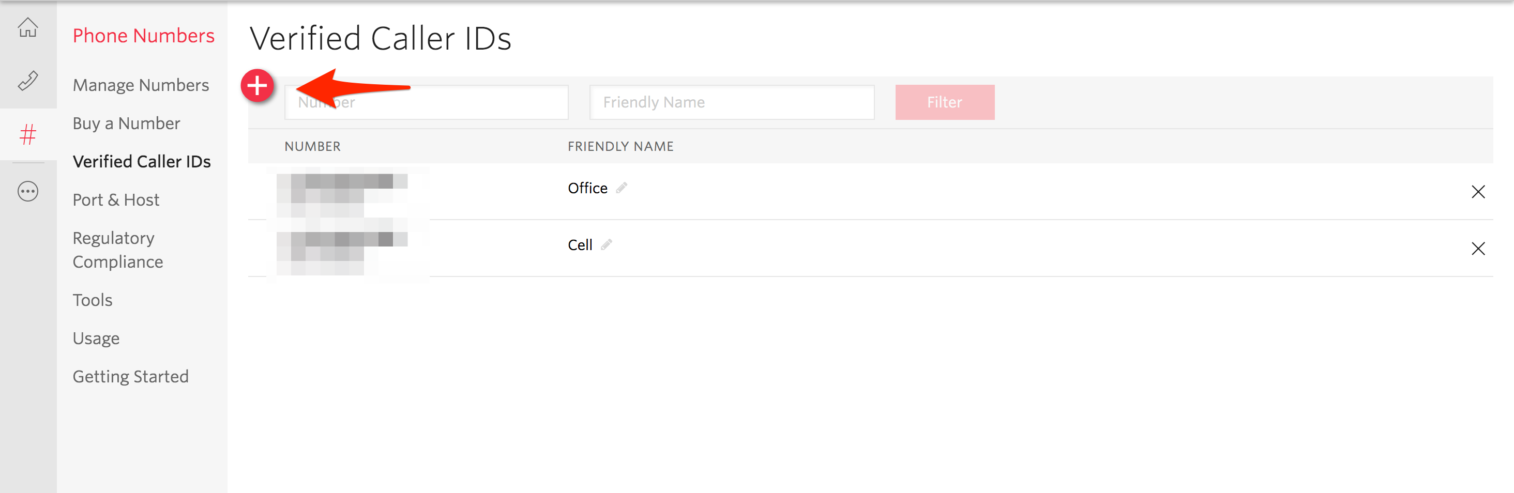
Task: Edit the Office friendly name pencil
Action: pos(621,188)
